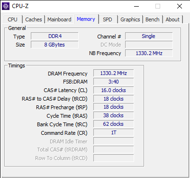Click the empty Total CAS# (tRDRAM) field

pos(113,150)
